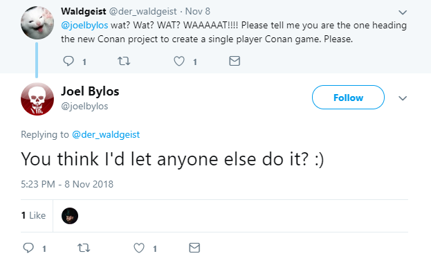Viewport: 431px width, 274px height.
Task: Like Joel Bylos's tweet
Action: [x=139, y=248]
